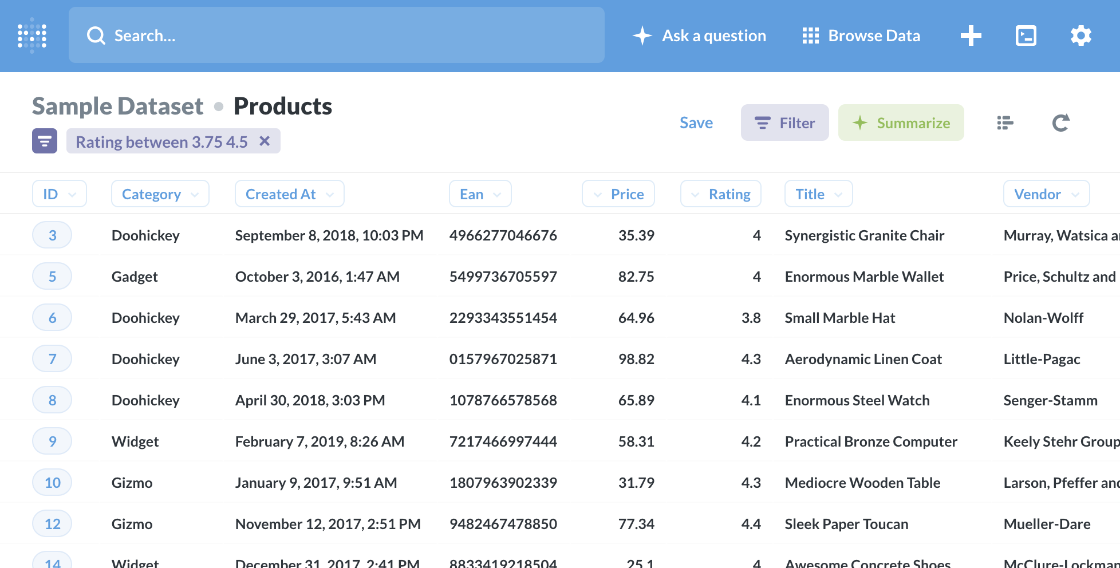Click the price cell 82.75
Screen dimensions: 1120x568
[636, 277]
